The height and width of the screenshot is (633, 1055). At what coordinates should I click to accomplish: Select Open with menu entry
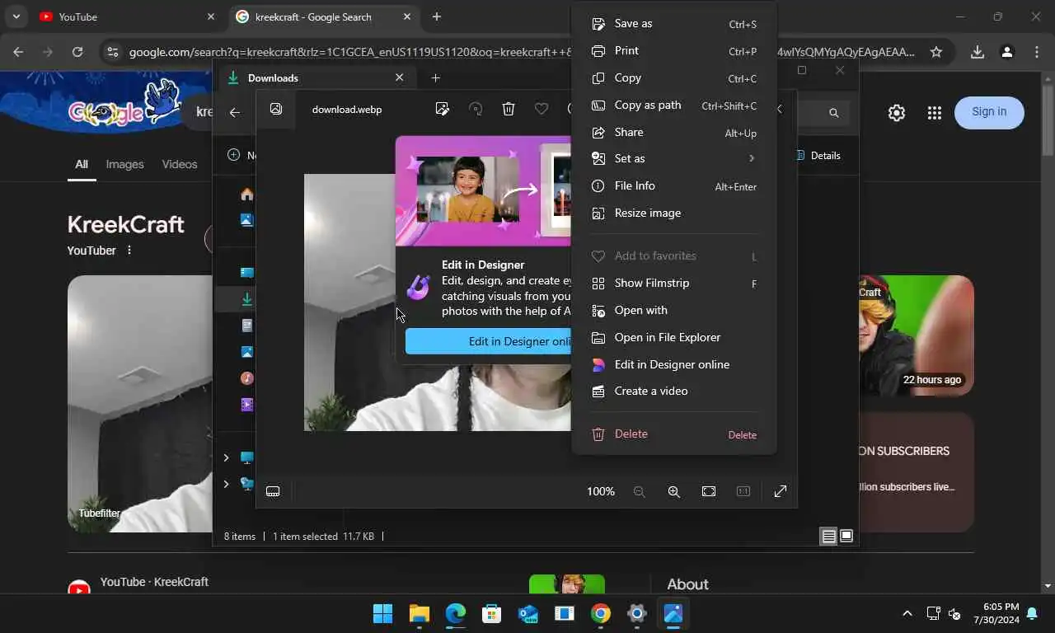[673, 311]
